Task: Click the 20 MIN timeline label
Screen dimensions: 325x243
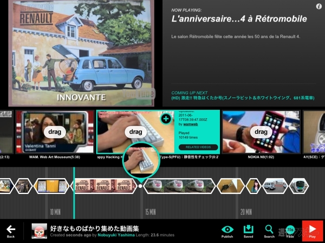Action: click(x=246, y=212)
